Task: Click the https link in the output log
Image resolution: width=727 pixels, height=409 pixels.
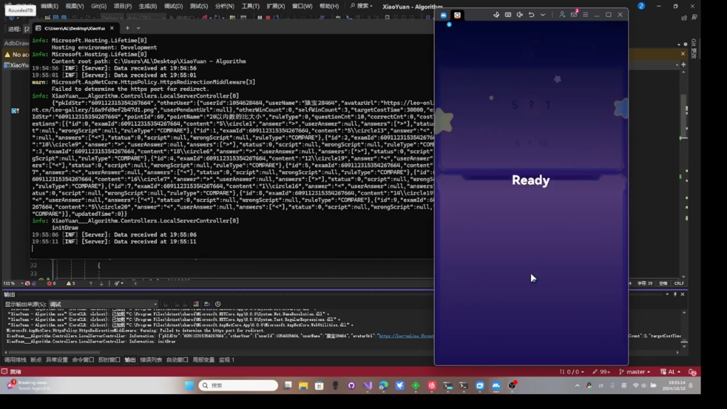Action: [x=406, y=336]
